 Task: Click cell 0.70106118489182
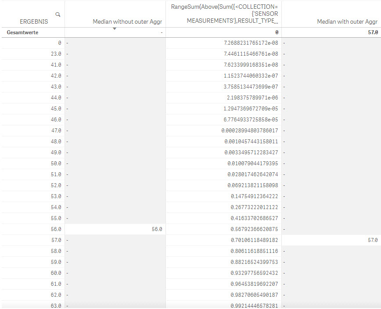255,240
